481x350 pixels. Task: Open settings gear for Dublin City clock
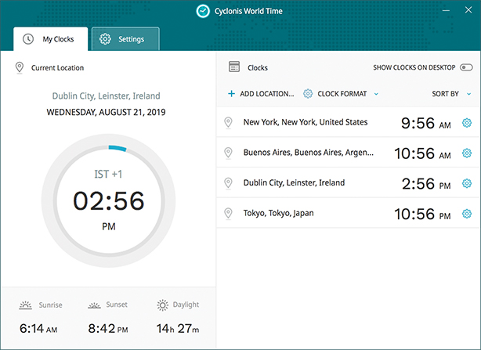[467, 183]
